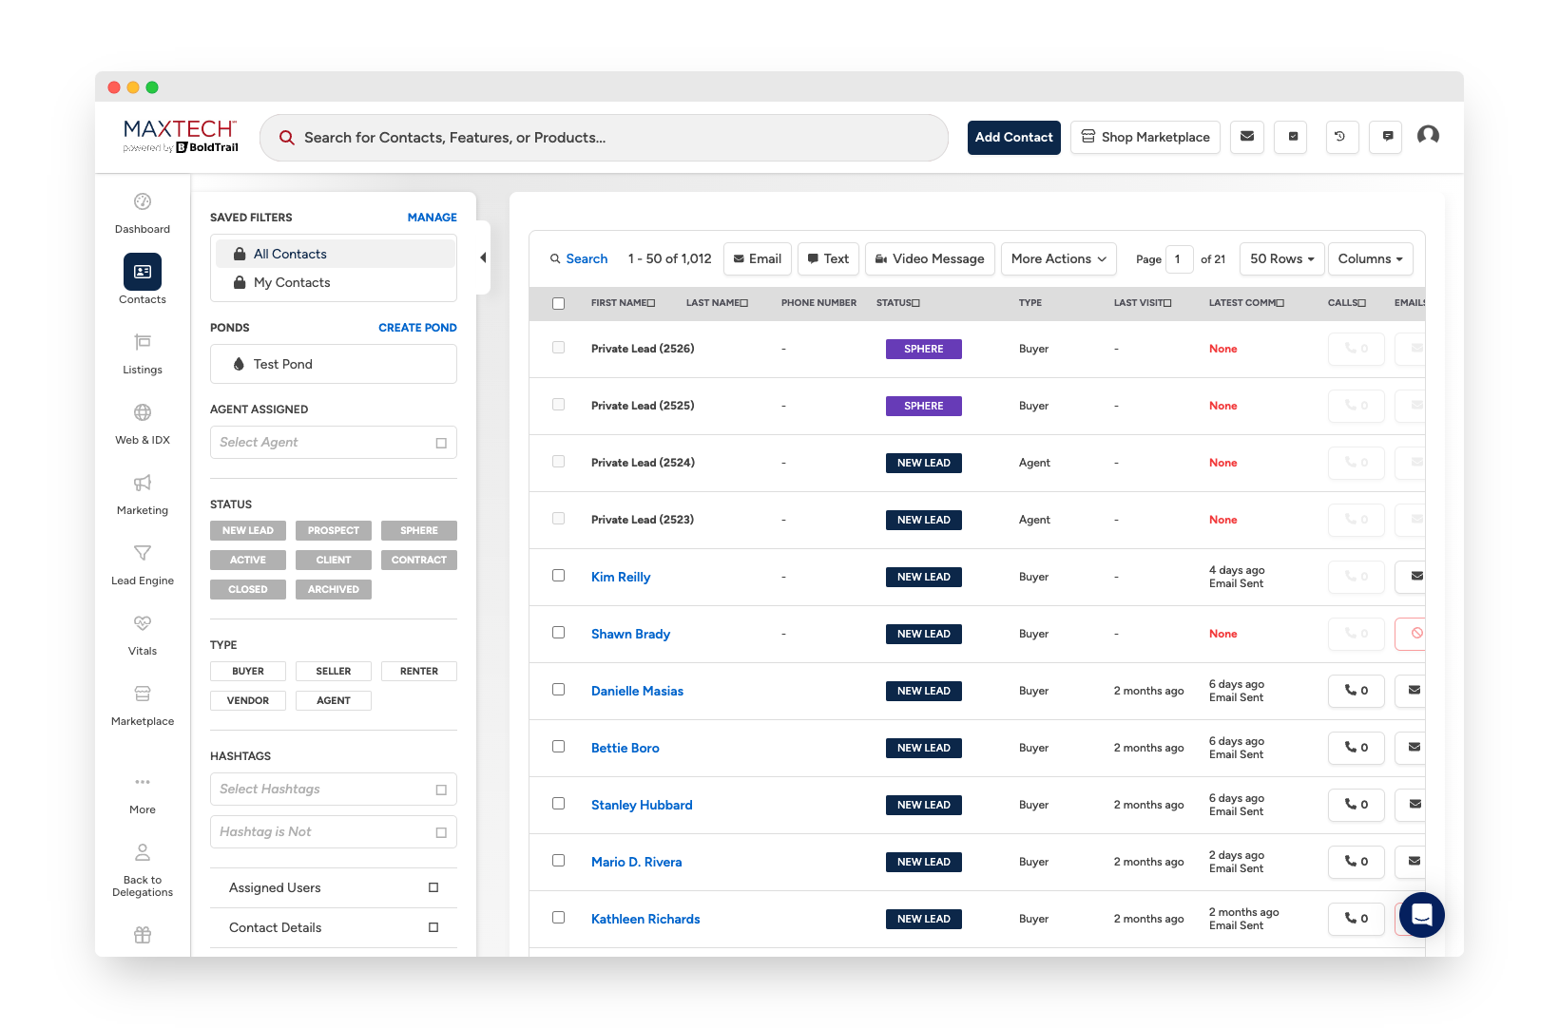Click the user profile avatar icon
1559x1028 pixels.
(1428, 136)
